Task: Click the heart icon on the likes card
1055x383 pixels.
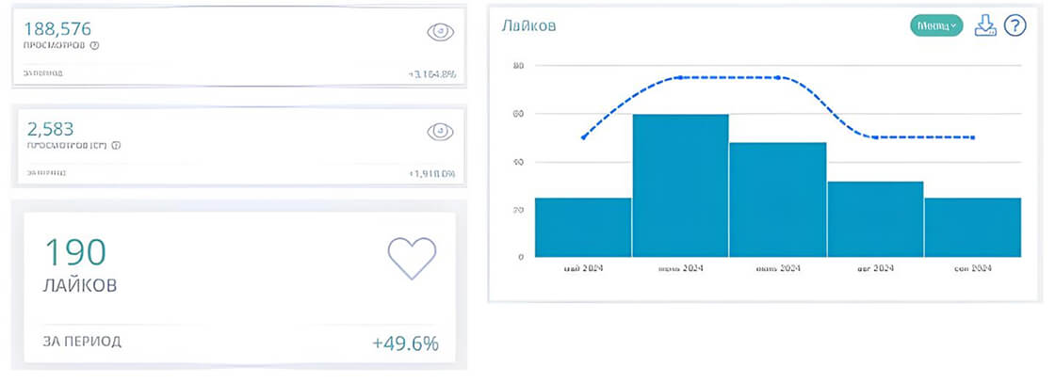Action: [x=412, y=257]
